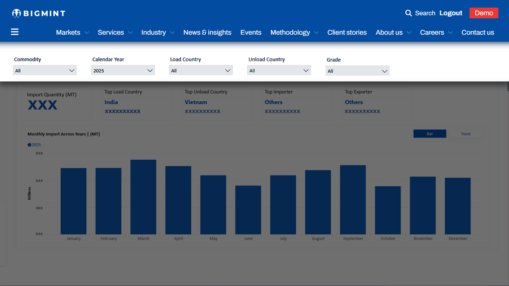Expand the Services menu chevron
The image size is (509, 286).
130,33
